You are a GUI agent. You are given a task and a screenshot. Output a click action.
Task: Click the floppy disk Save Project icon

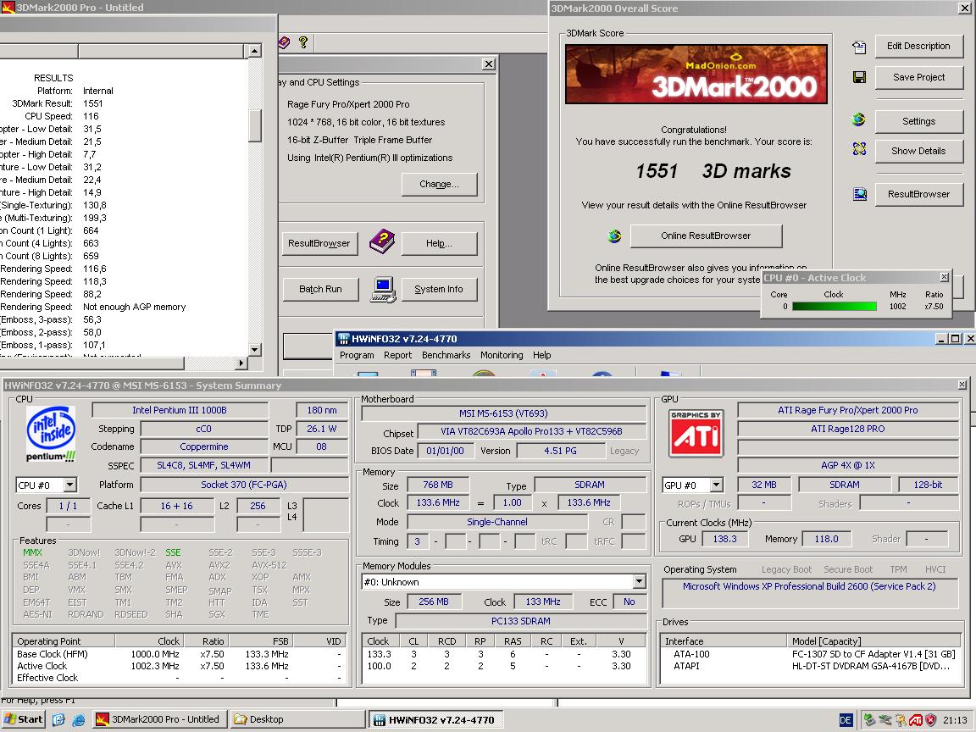point(860,77)
